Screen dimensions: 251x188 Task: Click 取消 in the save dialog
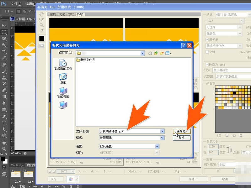click(x=182, y=138)
